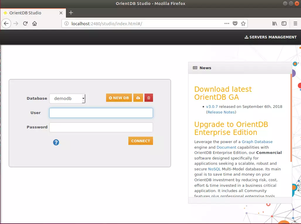Click the News panel newspaper icon

(195, 68)
